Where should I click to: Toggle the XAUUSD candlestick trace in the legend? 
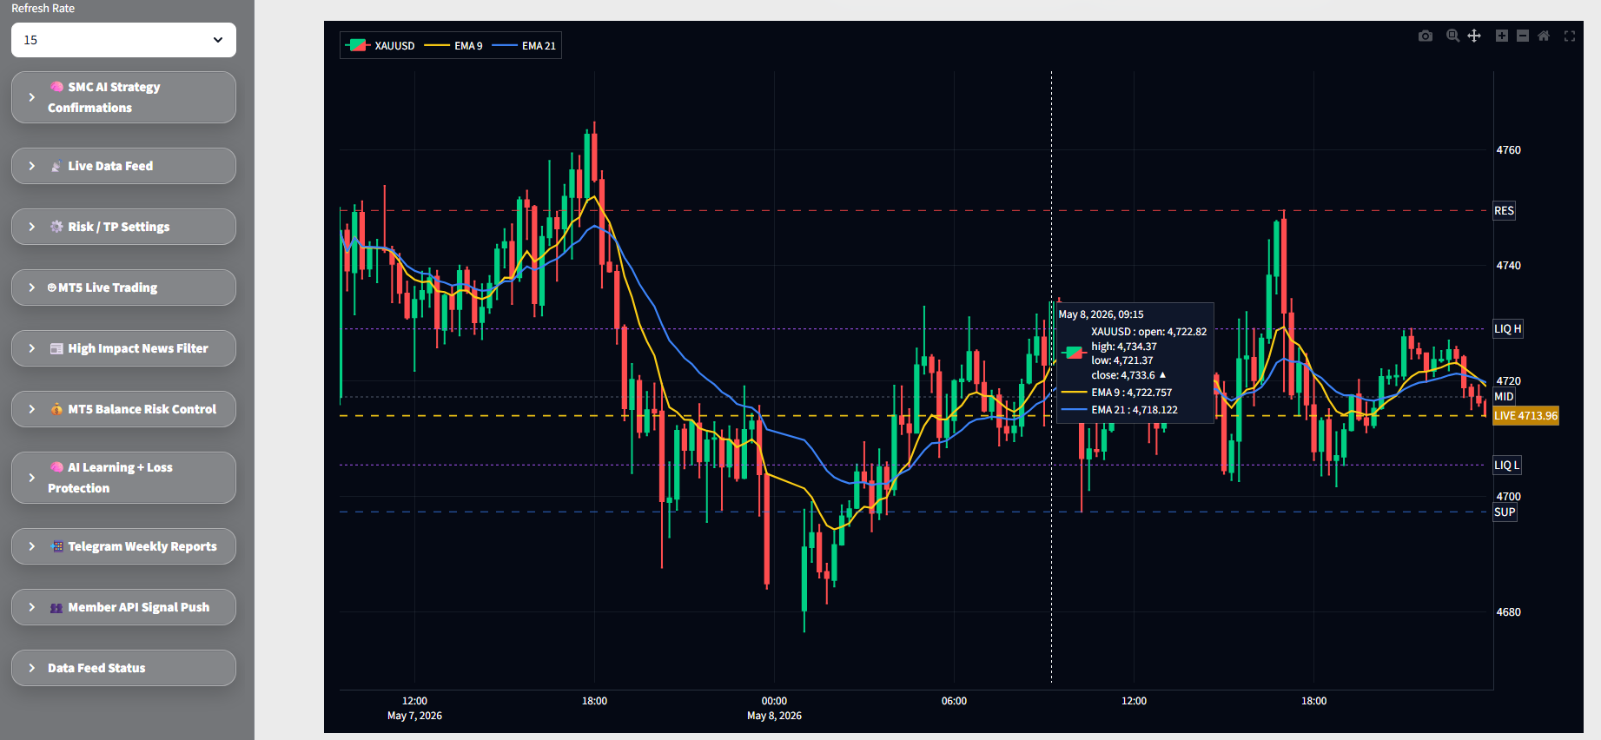380,45
